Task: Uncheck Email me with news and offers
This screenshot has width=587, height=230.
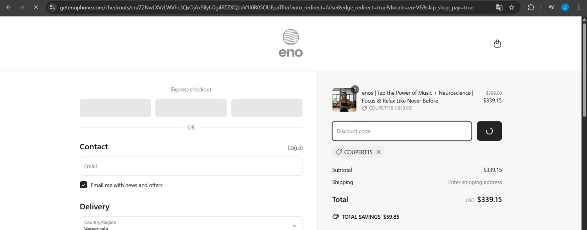Action: (83, 185)
